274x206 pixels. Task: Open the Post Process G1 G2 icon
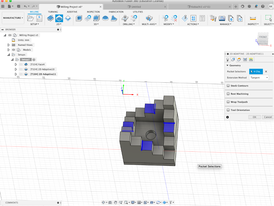point(193,18)
